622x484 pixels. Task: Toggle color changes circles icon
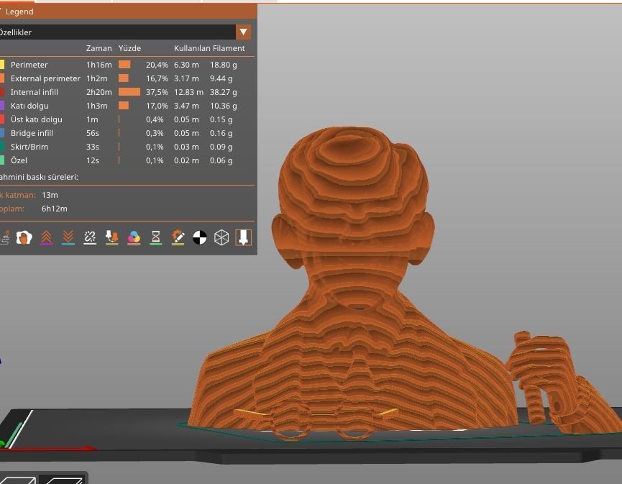tap(134, 237)
